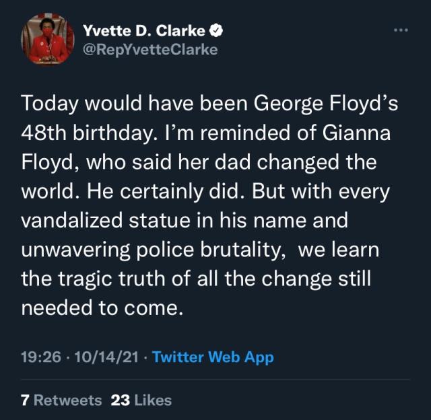Open the @RepYvetteClarke handle link
431x420 pixels.
pyautogui.click(x=150, y=49)
